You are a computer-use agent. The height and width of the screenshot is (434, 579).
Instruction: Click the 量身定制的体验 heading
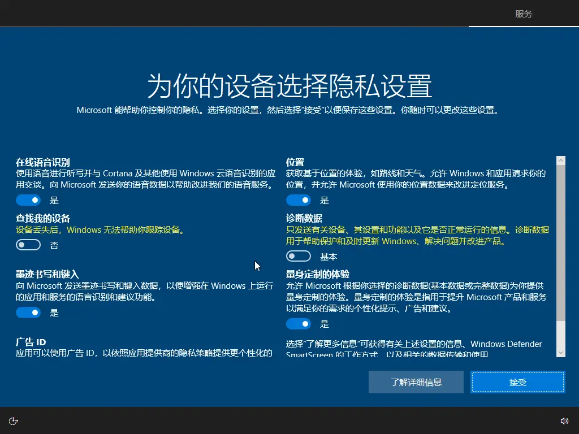click(x=318, y=274)
